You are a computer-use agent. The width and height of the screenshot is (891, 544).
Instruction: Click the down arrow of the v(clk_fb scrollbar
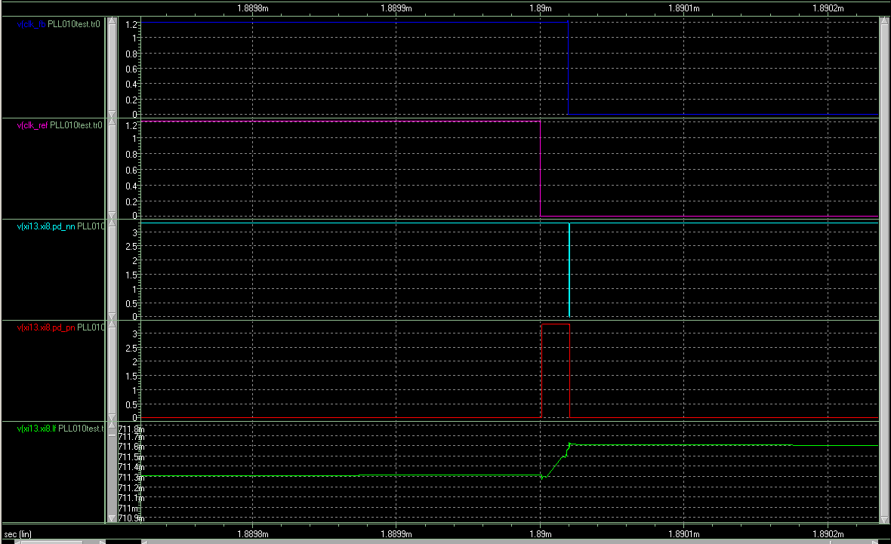pos(112,114)
